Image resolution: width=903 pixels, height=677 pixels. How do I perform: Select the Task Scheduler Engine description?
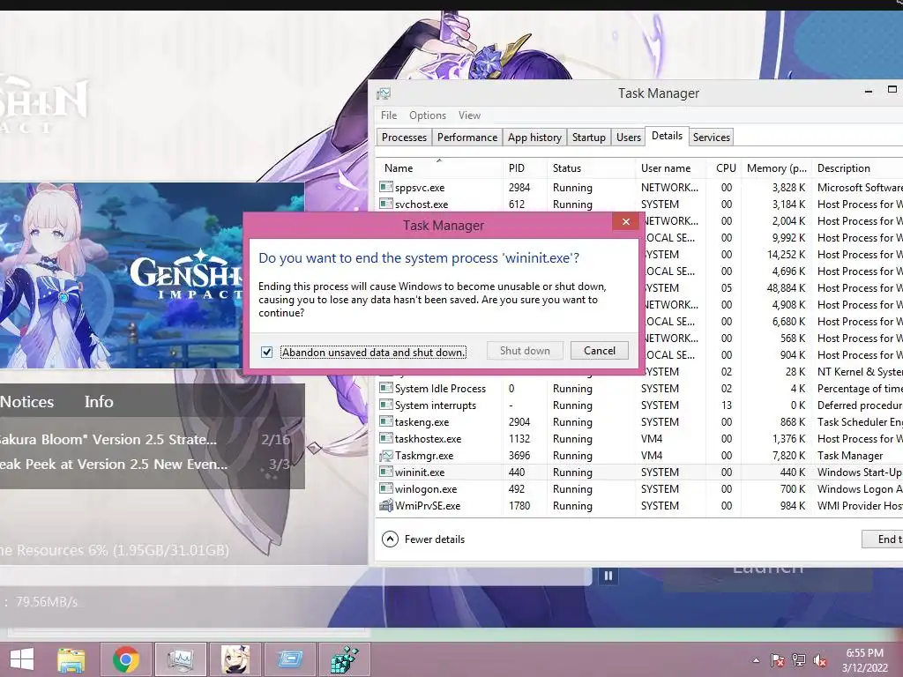click(860, 422)
